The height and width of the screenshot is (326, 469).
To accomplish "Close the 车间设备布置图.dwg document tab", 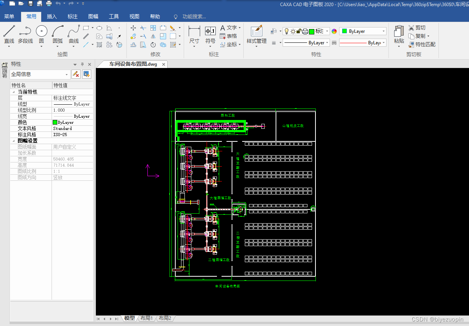I will [163, 64].
